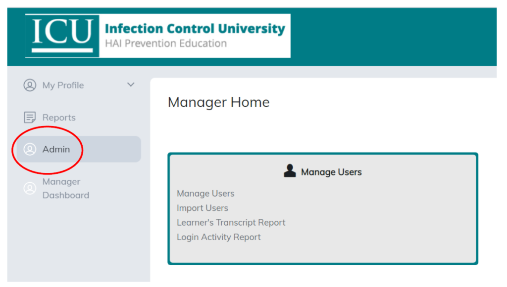507x287 pixels.
Task: View the Login Activity Report
Action: [218, 237]
